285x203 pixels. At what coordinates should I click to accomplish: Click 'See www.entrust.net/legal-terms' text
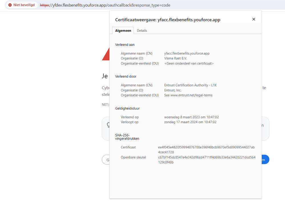(188, 95)
